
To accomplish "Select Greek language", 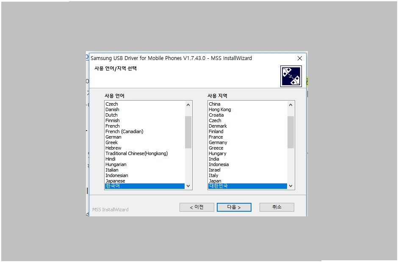I will (145, 142).
